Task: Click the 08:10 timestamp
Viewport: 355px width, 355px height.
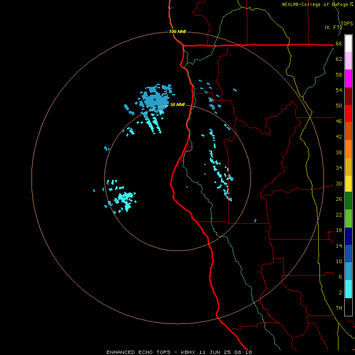Action: (x=243, y=352)
